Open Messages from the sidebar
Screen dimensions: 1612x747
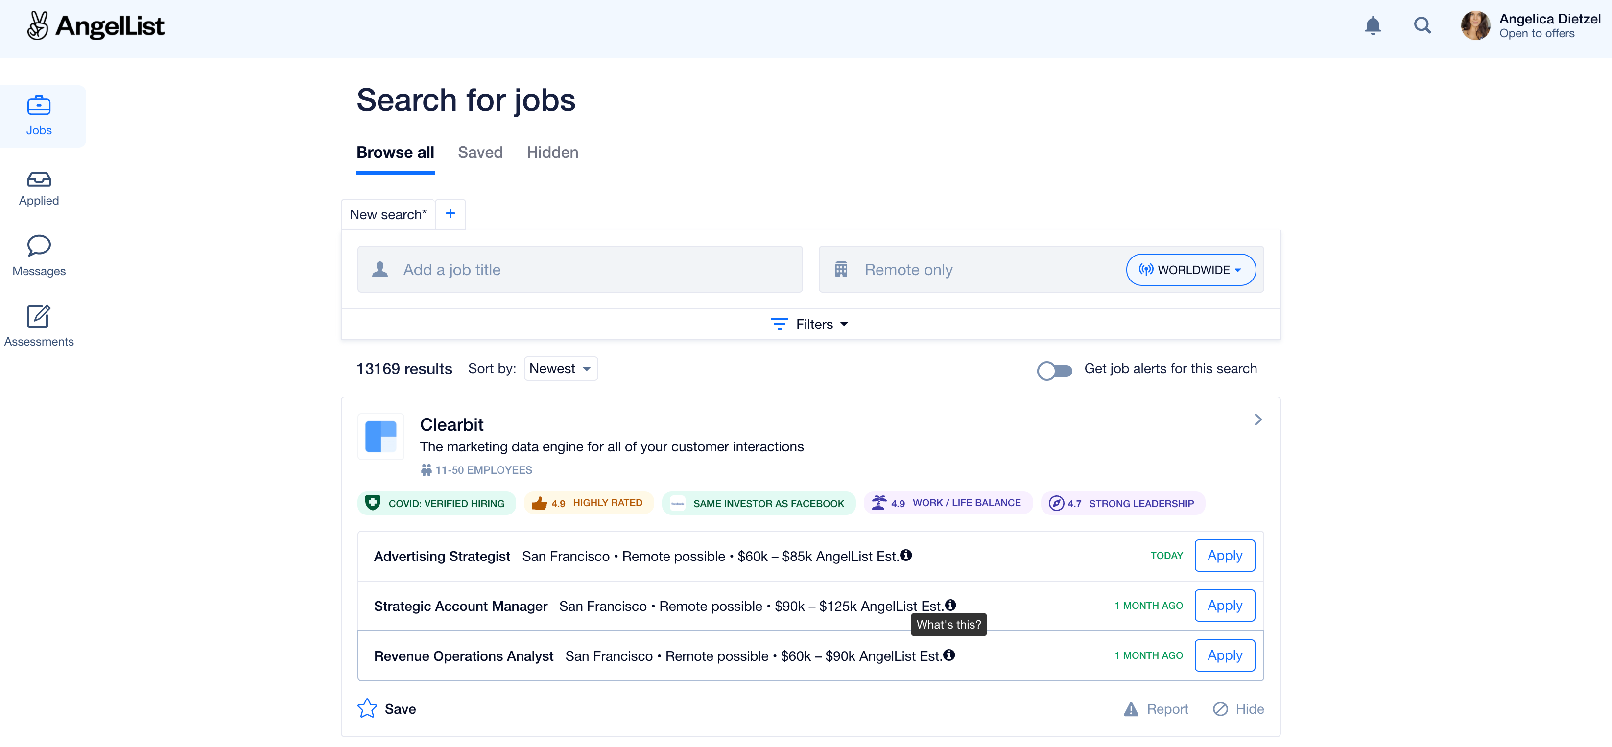(39, 256)
